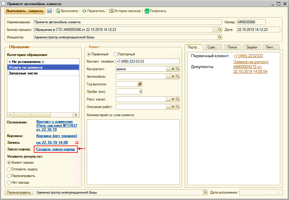
Task: Switch to the Поиск tab
Action: (x=232, y=47)
